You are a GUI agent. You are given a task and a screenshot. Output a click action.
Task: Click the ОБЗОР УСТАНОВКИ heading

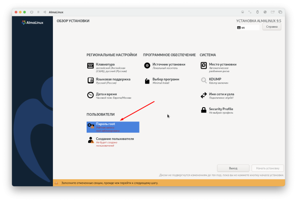(73, 21)
